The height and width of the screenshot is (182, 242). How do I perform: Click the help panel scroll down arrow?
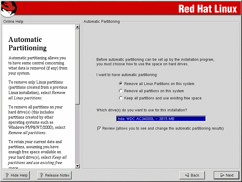pyautogui.click(x=77, y=166)
